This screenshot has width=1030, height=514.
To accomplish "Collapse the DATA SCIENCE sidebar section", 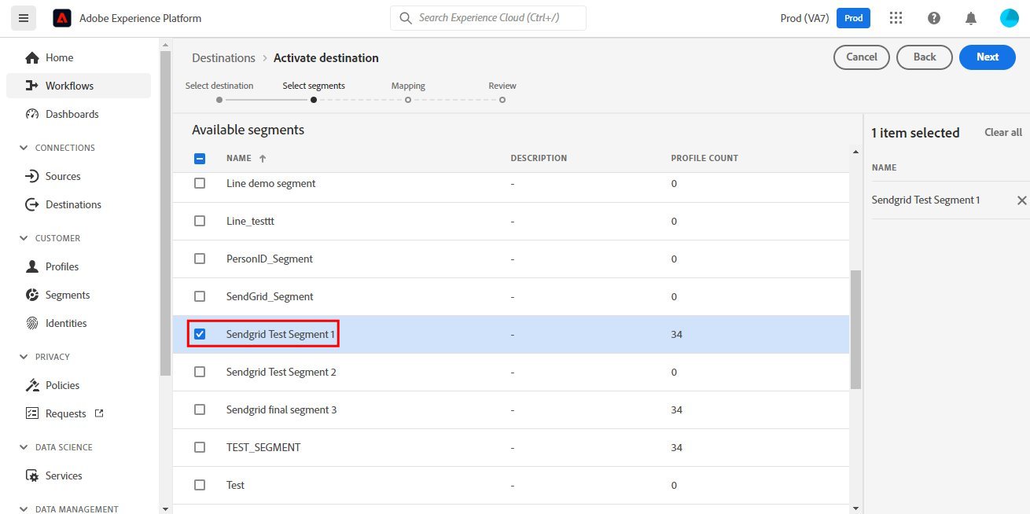I will pos(23,447).
